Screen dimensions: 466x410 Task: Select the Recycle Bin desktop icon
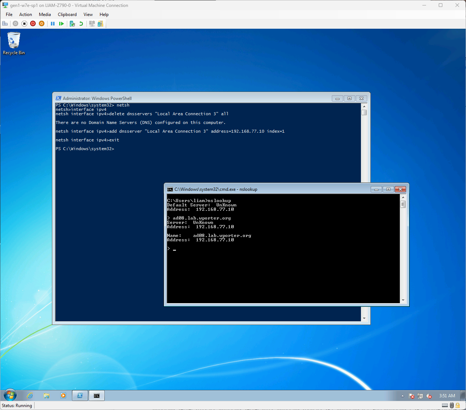click(14, 44)
